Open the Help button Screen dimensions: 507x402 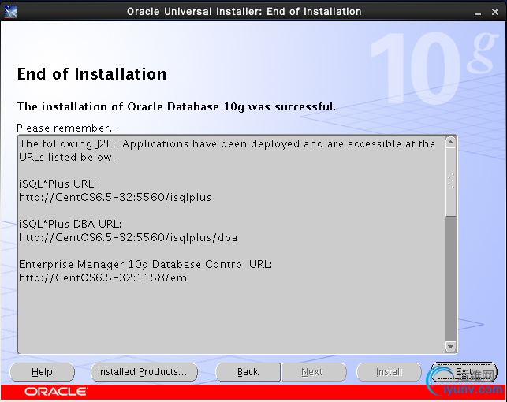(x=42, y=372)
